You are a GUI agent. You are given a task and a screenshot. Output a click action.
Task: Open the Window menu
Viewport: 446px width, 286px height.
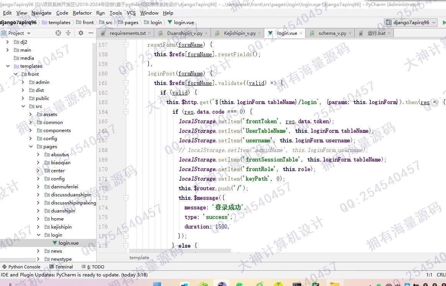(149, 13)
